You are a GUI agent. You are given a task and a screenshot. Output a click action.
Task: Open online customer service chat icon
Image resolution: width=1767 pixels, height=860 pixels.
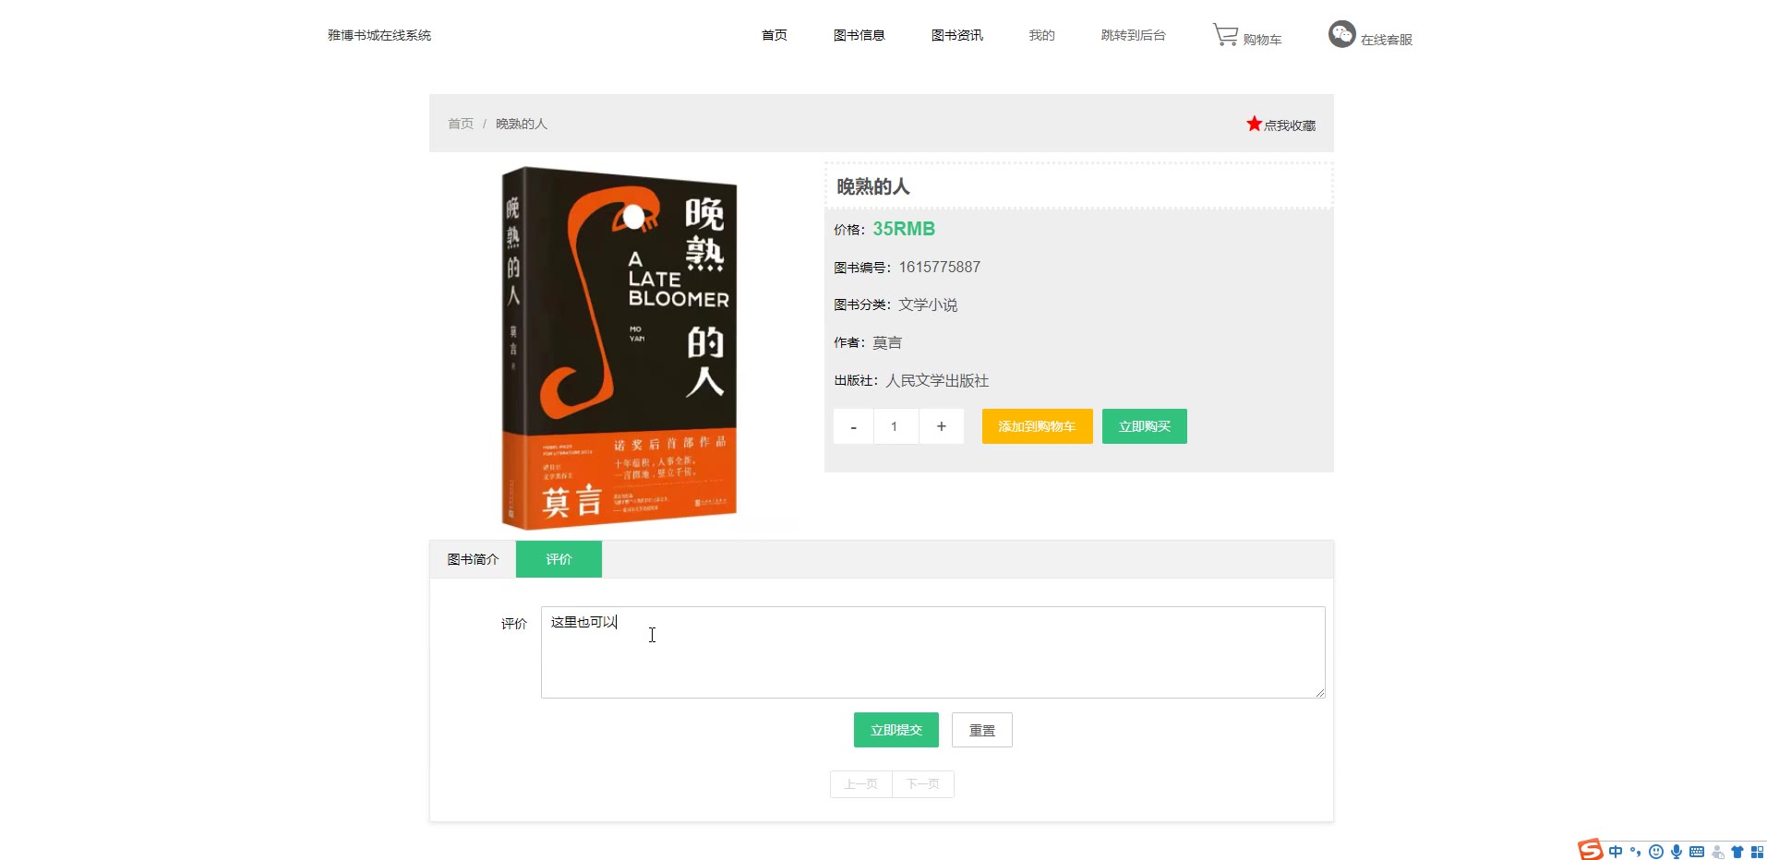1341,34
